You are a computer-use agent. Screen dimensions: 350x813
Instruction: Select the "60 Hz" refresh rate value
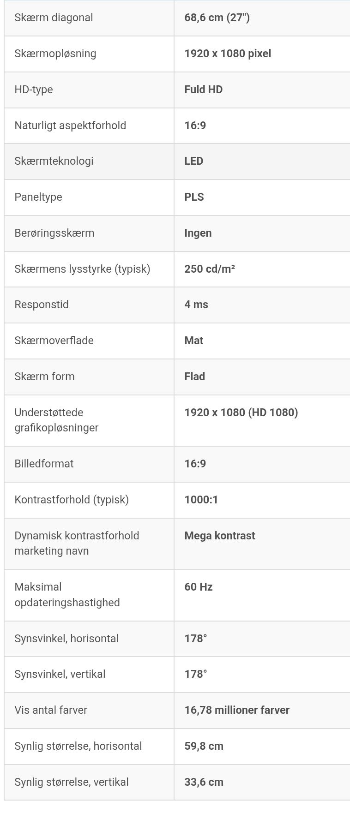pos(198,587)
